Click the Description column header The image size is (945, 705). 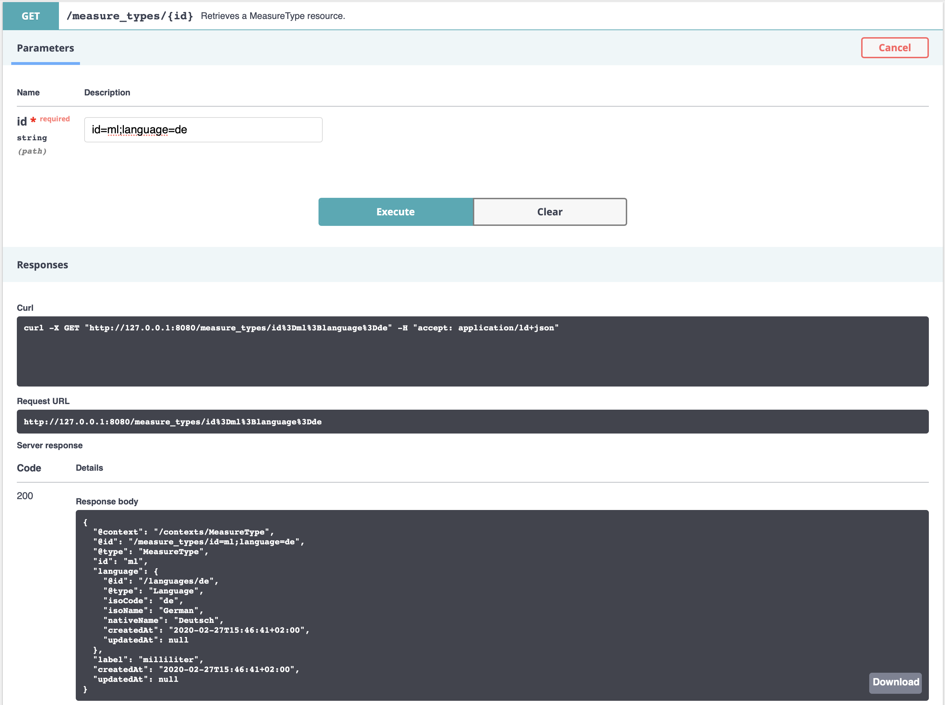tap(107, 93)
